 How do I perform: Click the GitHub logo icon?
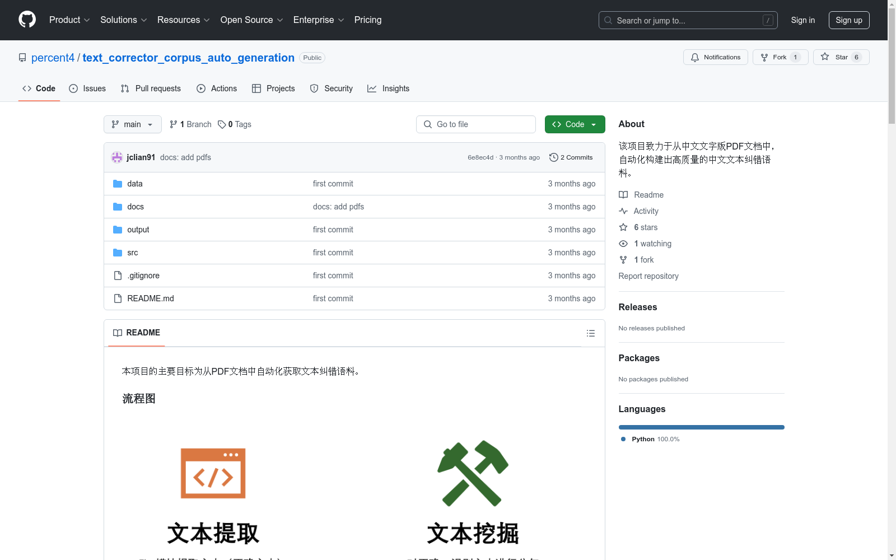pyautogui.click(x=27, y=20)
